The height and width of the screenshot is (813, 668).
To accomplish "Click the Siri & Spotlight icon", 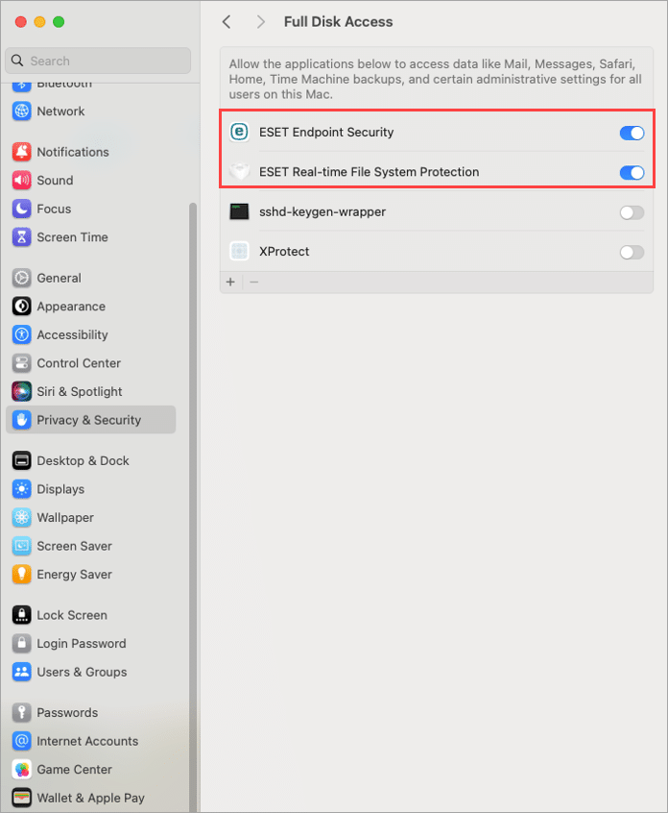I will (22, 391).
